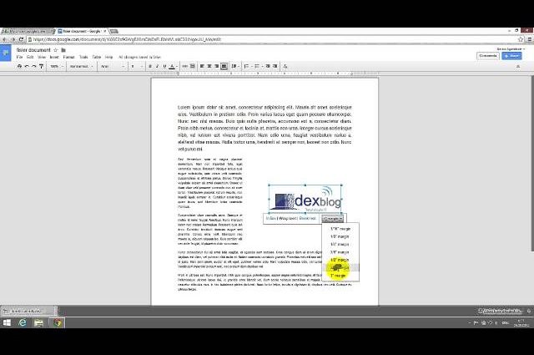Center align the text
534x355 pixels.
[209, 66]
